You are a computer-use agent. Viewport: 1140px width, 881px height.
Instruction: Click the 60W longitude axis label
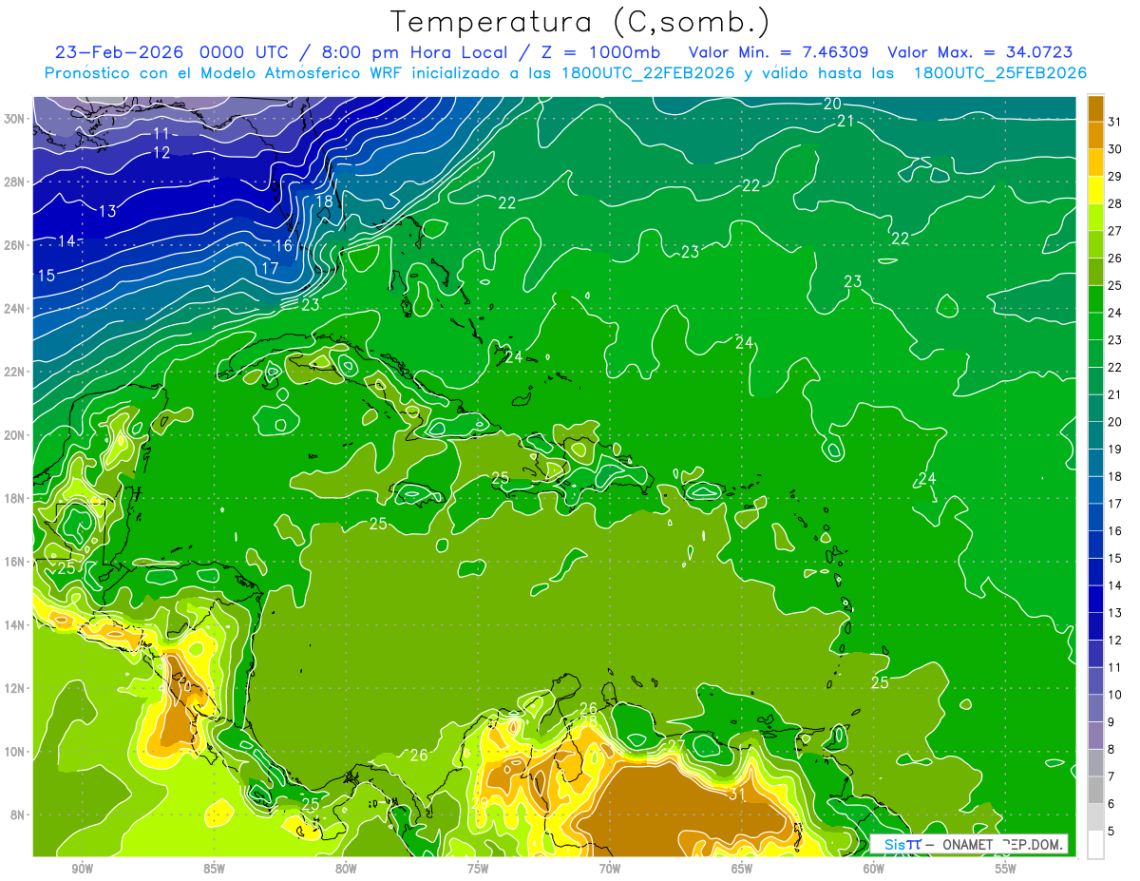coord(874,869)
